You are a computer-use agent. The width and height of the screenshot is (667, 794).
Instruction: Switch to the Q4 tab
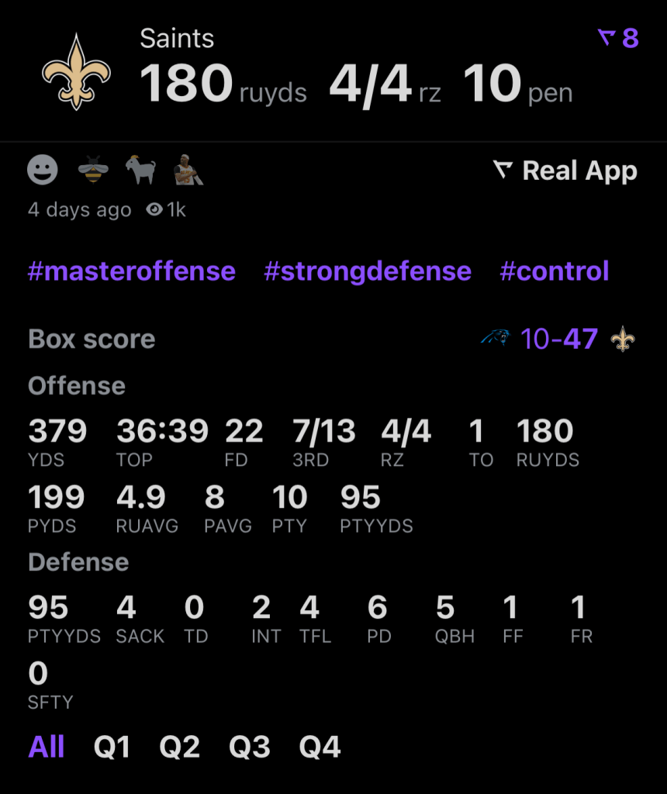[x=320, y=747]
